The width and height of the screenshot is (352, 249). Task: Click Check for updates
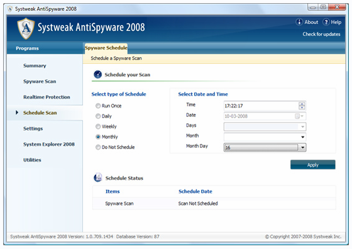(x=321, y=34)
